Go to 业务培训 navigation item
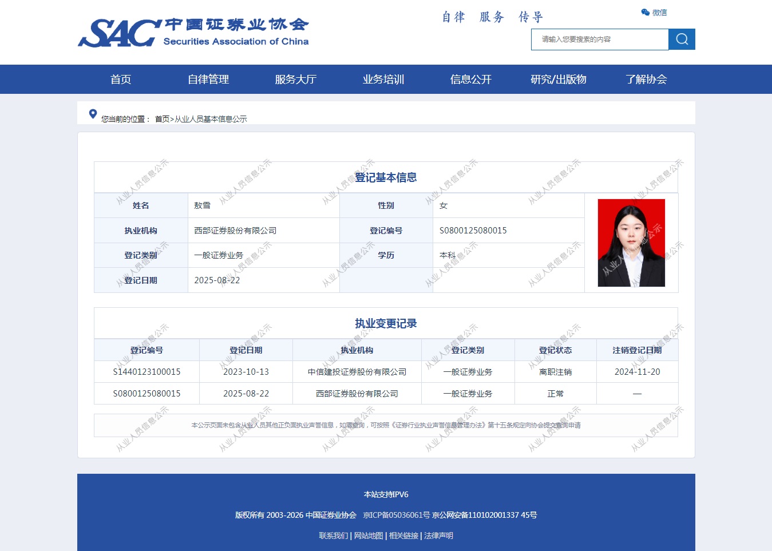 click(383, 80)
